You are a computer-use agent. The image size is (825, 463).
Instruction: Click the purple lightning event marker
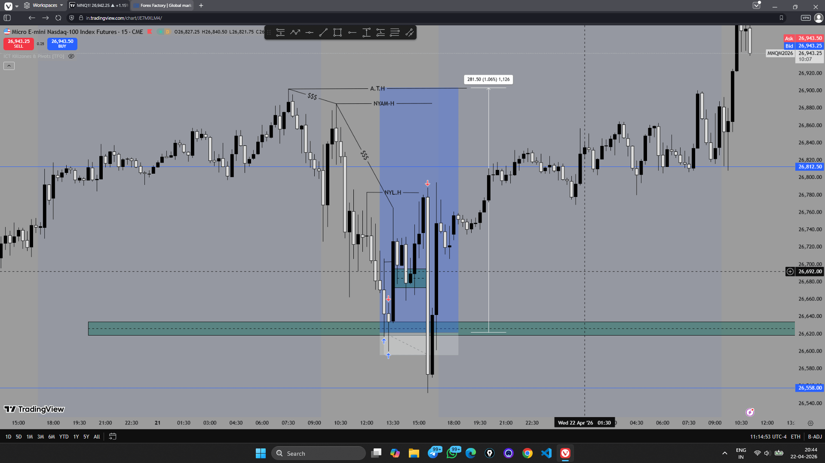750,412
